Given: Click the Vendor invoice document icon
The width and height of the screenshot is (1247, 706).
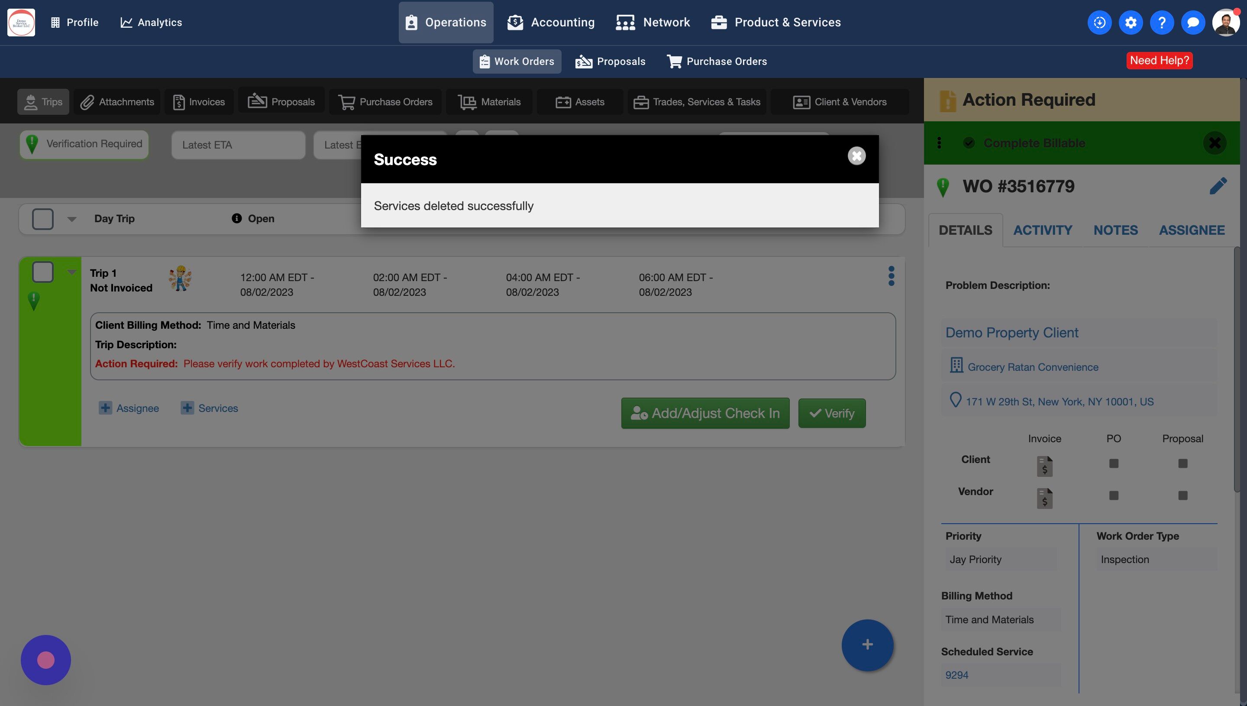Looking at the screenshot, I should (1044, 498).
